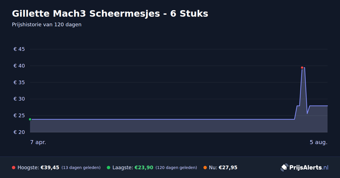
Task: Select the € 30 y-axis label
Action: pyautogui.click(x=19, y=99)
